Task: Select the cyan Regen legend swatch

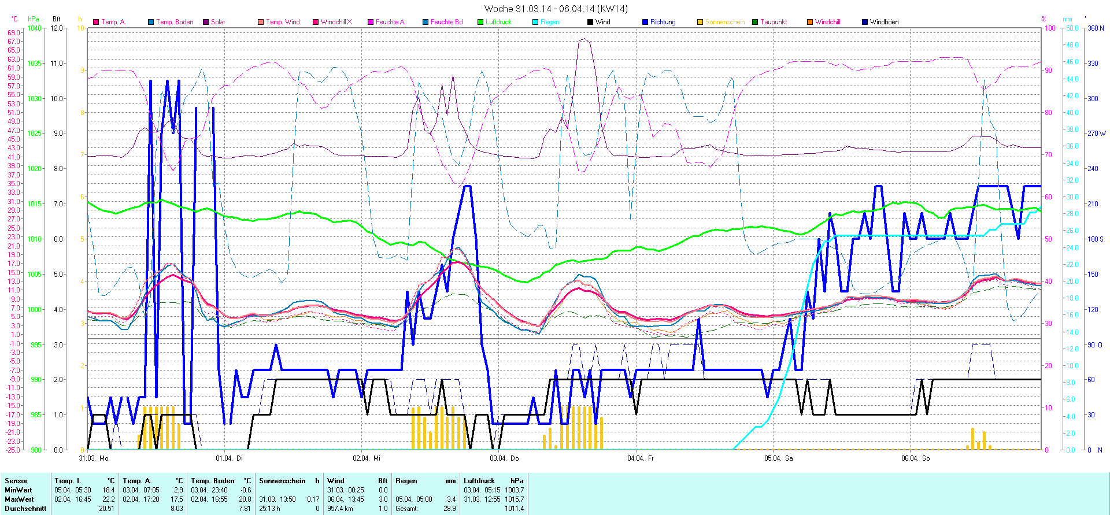Action: pos(535,22)
